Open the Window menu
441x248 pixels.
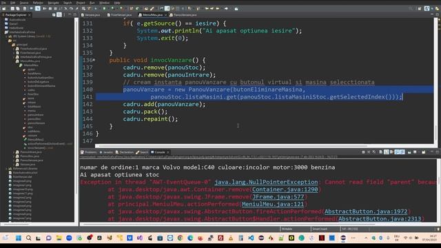coord(104,3)
